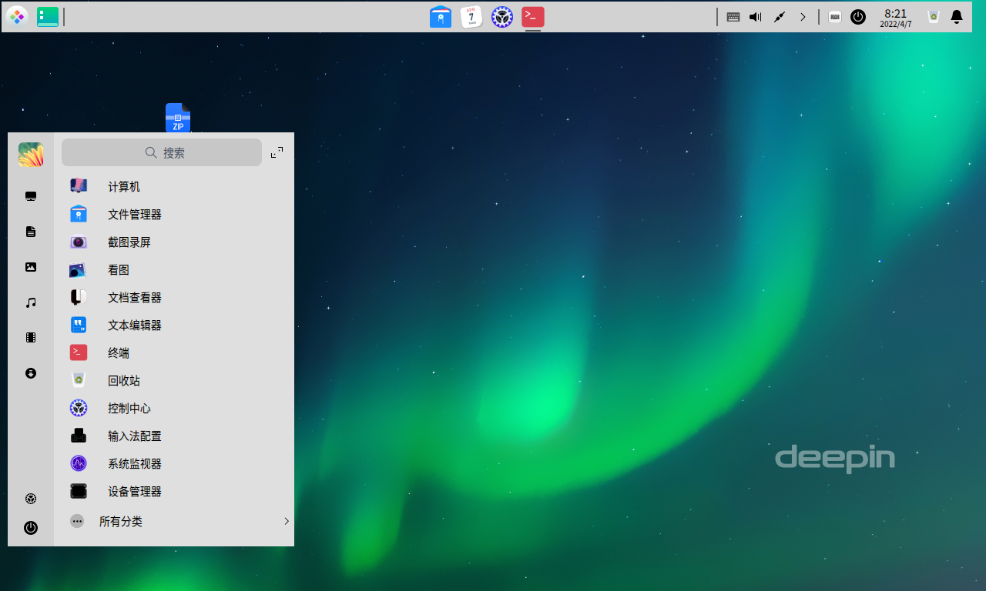Open the calendar from the dock
This screenshot has height=591, width=986.
point(471,16)
